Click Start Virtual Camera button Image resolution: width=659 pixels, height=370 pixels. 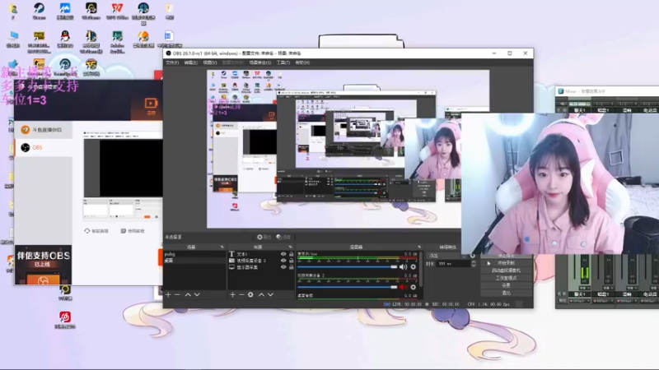[x=506, y=271]
